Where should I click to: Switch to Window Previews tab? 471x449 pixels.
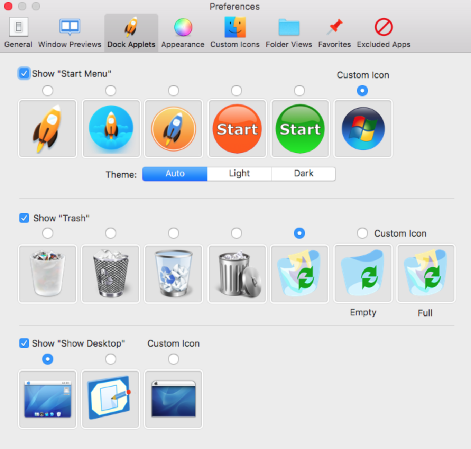pyautogui.click(x=70, y=33)
